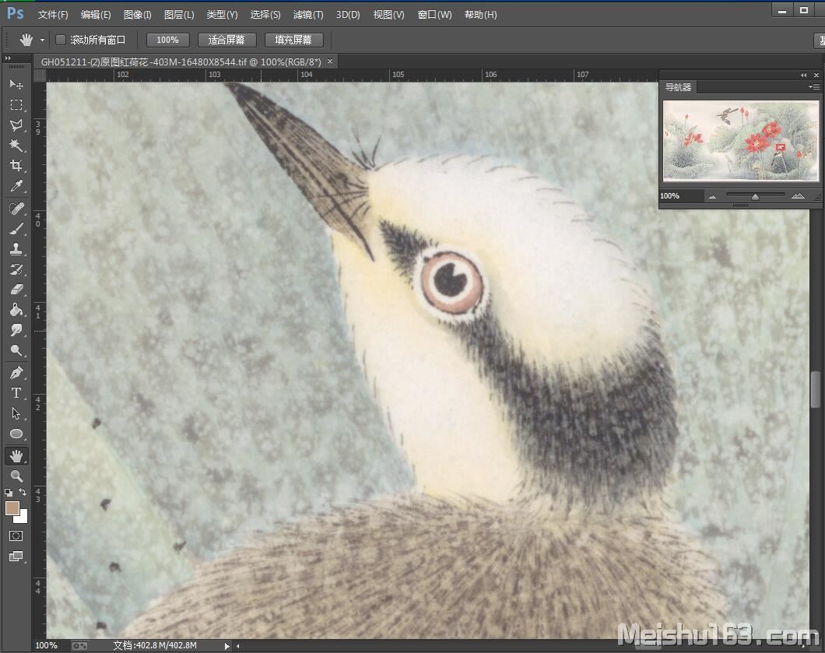Open the Window menu
825x653 pixels.
point(434,15)
